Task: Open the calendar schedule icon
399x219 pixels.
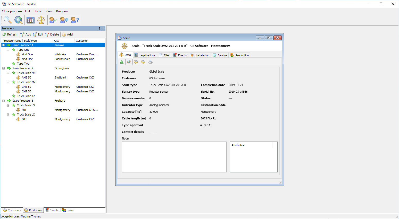Action: click(30, 20)
